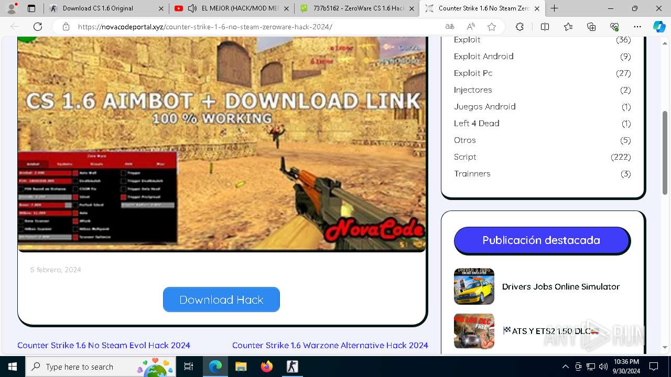Open Counter Strike 1.6 Warzone Alternative Hack 2024
Image resolution: width=671 pixels, height=377 pixels.
tap(330, 345)
